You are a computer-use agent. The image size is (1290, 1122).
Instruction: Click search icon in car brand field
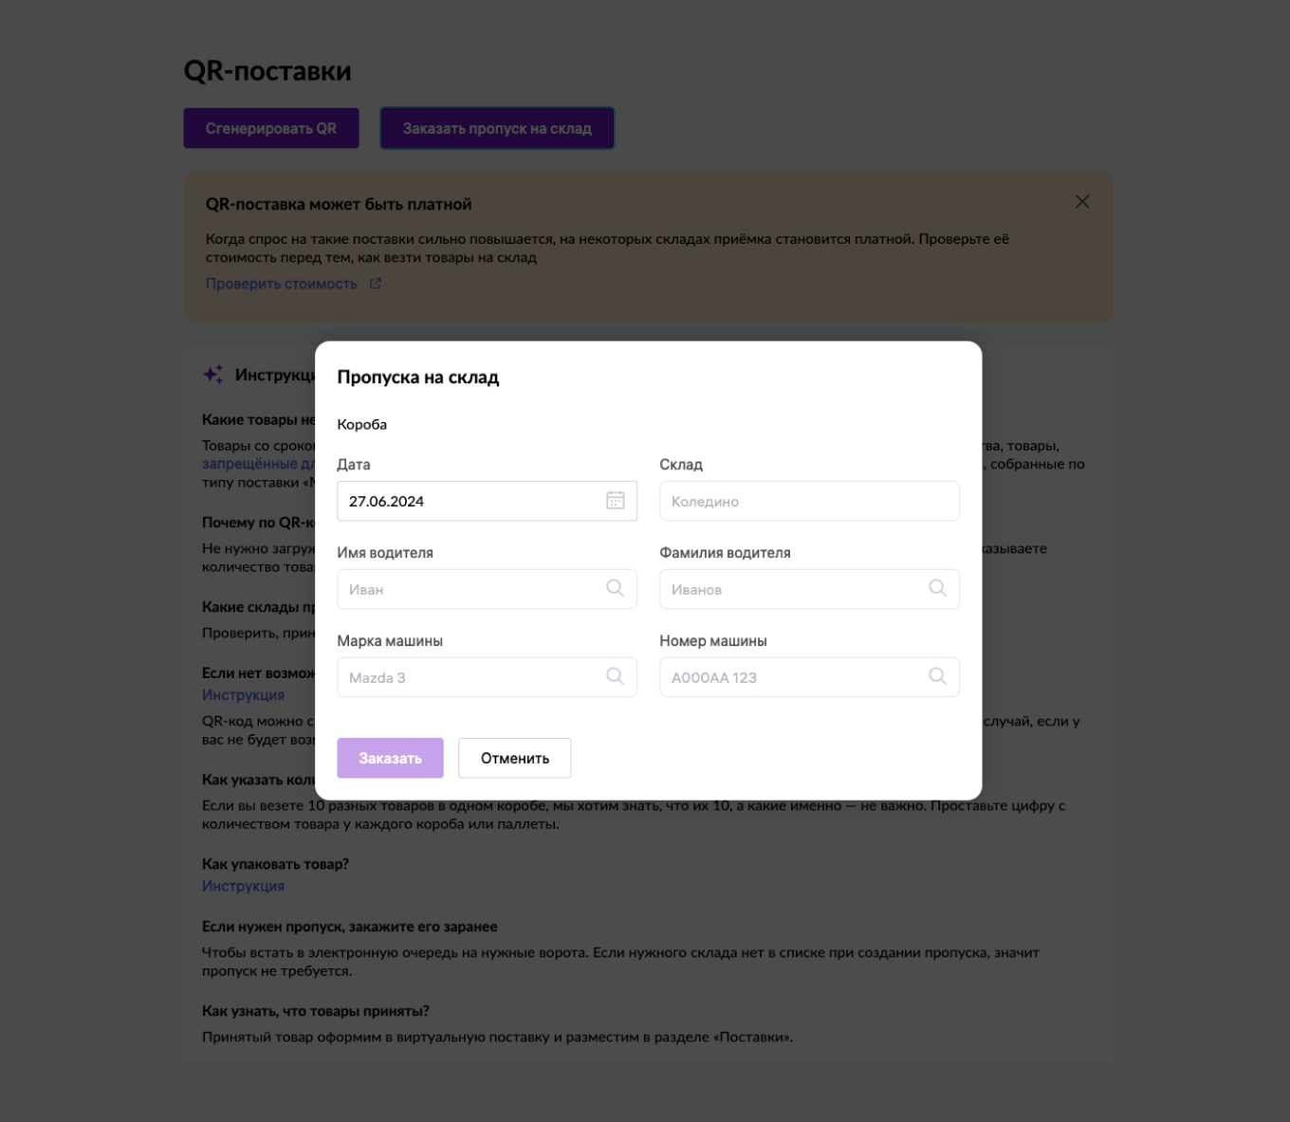tap(615, 676)
